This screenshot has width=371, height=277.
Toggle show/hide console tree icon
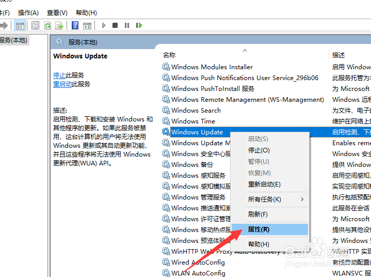[x=20, y=25]
